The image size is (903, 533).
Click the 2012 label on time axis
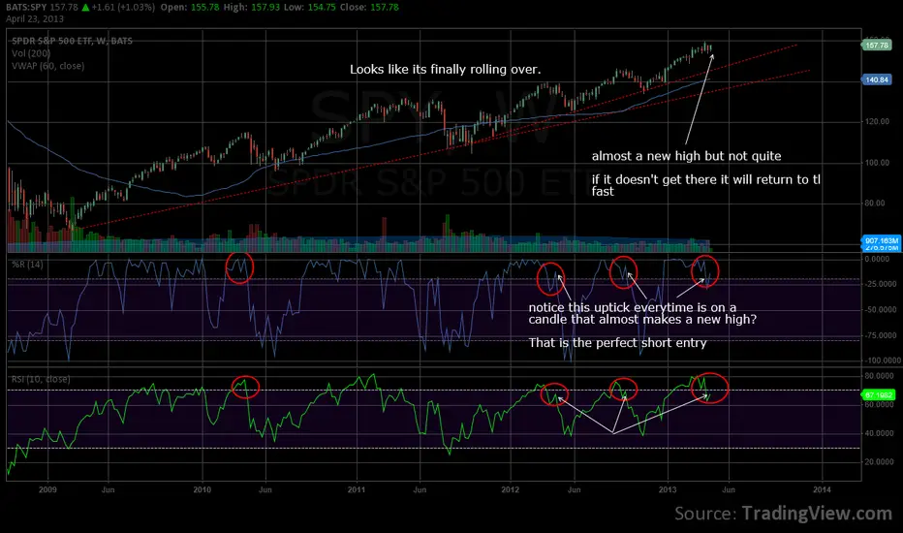click(511, 489)
